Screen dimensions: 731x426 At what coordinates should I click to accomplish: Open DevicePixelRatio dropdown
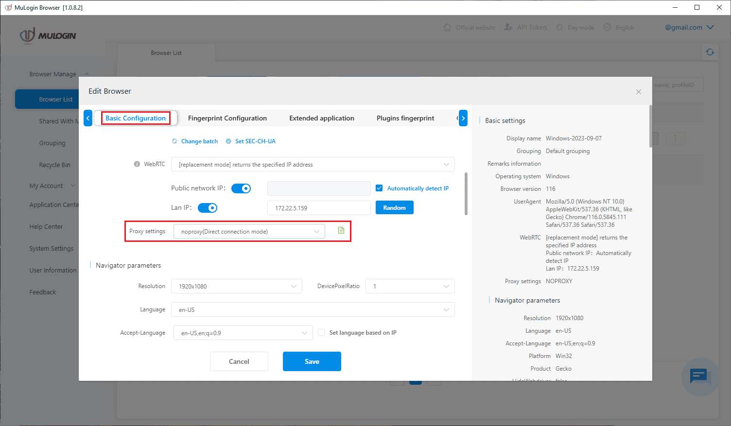point(410,286)
